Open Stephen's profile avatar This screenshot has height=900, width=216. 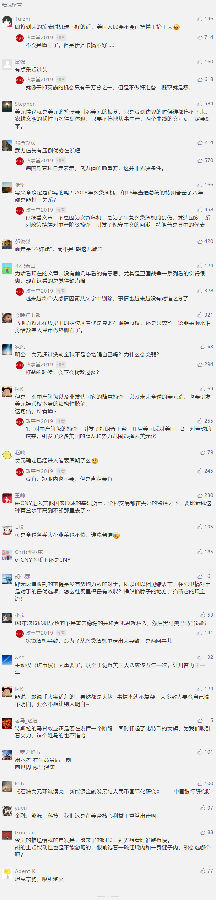pos(7,107)
